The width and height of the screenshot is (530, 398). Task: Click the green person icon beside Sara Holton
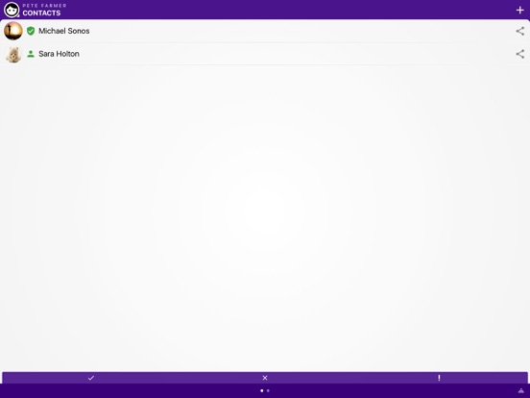pos(31,54)
